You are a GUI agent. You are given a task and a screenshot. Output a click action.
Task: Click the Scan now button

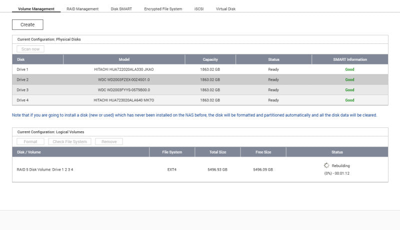30,49
